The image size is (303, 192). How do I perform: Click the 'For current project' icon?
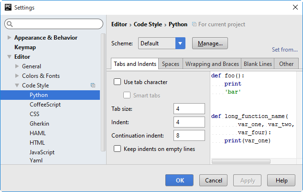pos(194,24)
